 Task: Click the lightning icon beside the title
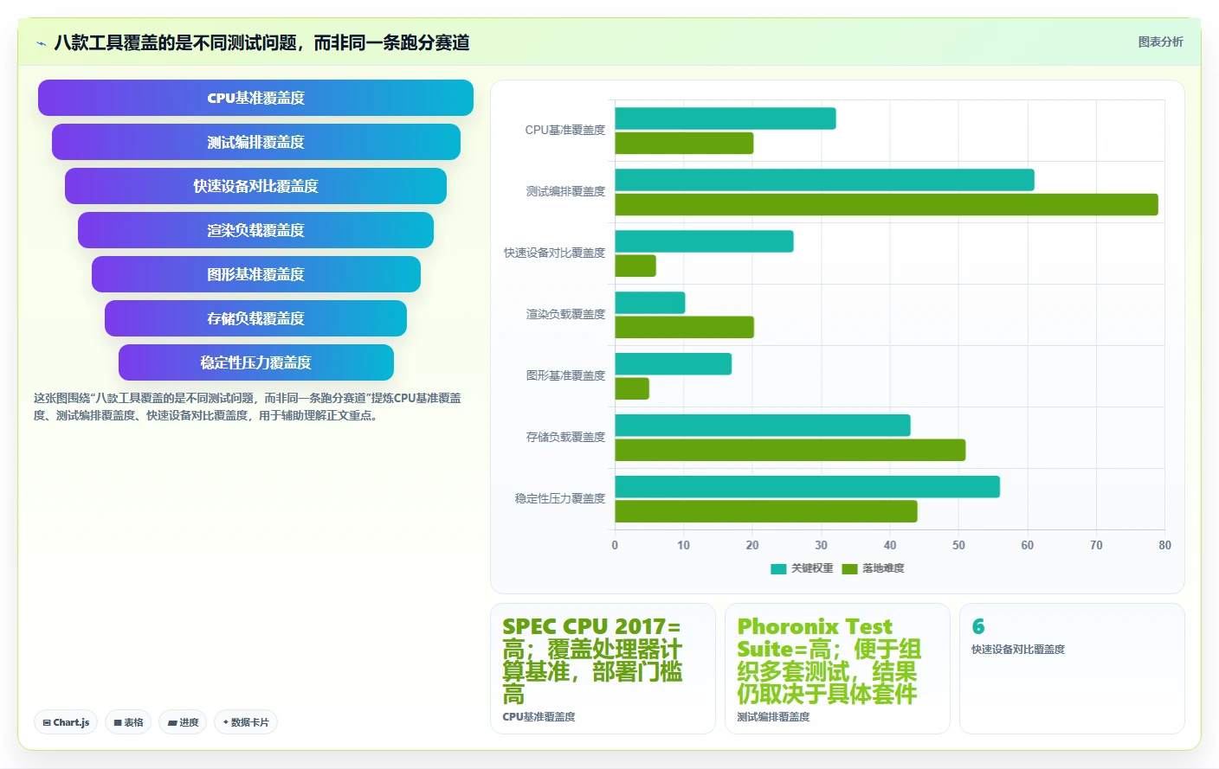click(x=41, y=43)
